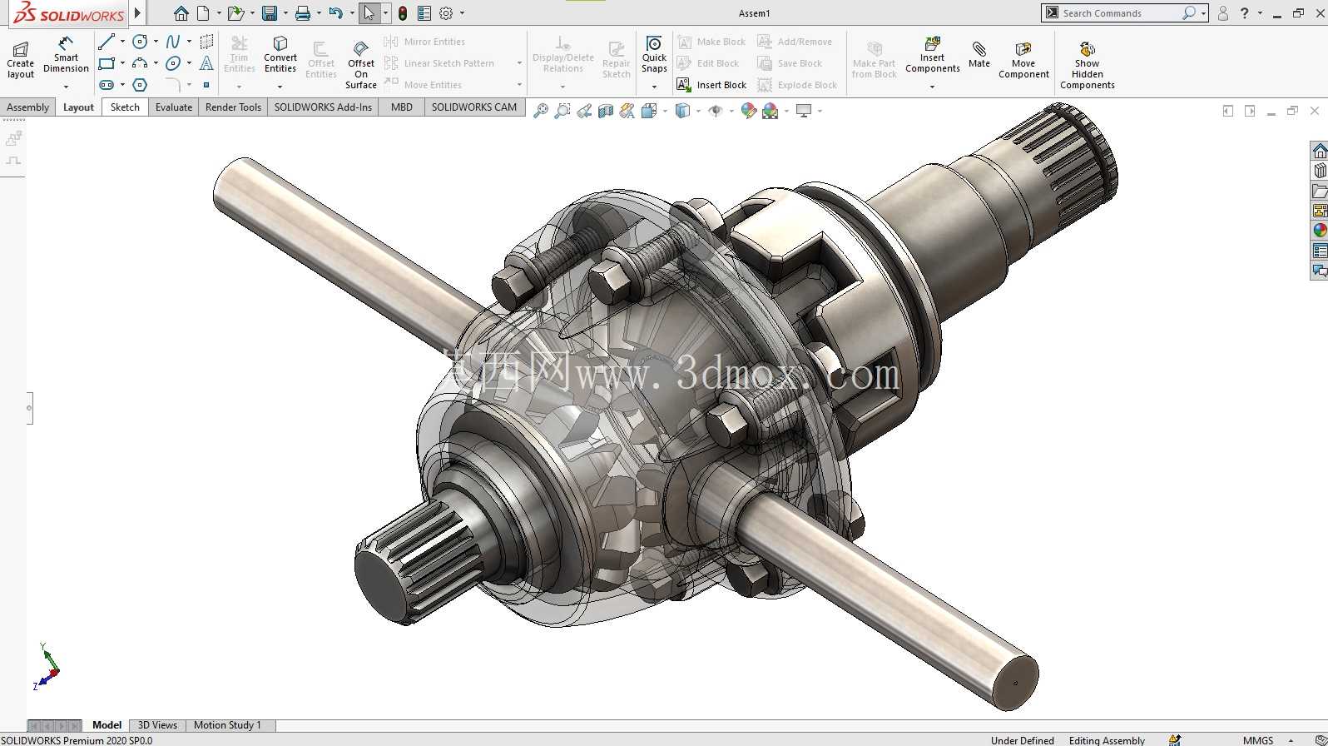Activate the sketch Text tool

pos(206,63)
